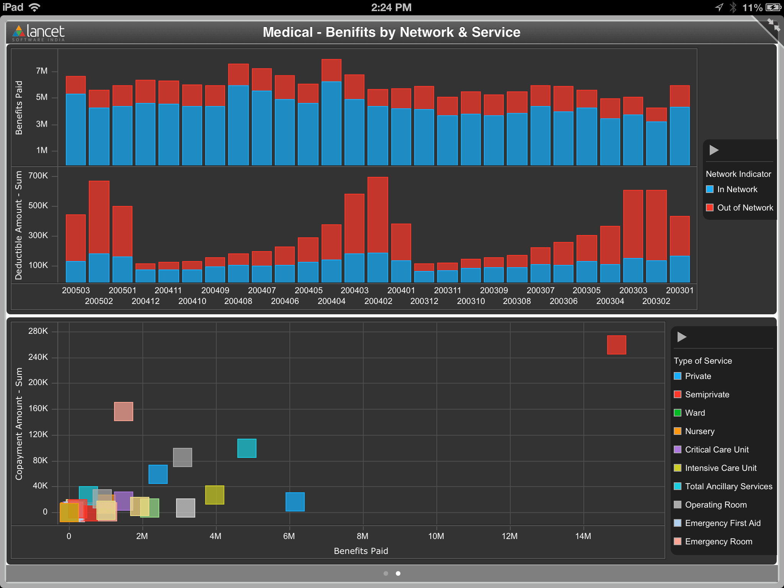
Task: Tap the Emergency Room legend icon
Action: click(x=678, y=541)
